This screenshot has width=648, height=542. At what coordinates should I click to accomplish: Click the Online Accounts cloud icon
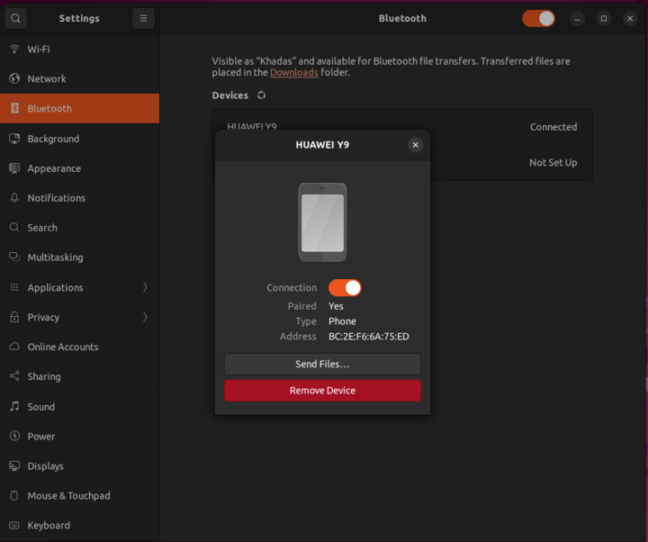(x=14, y=347)
